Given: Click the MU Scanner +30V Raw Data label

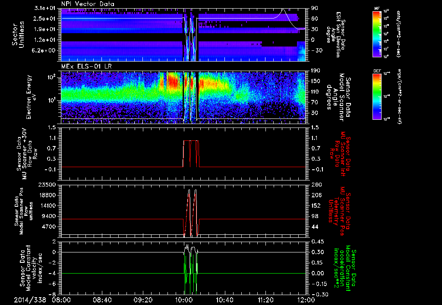Looking at the screenshot, I should point(27,154).
